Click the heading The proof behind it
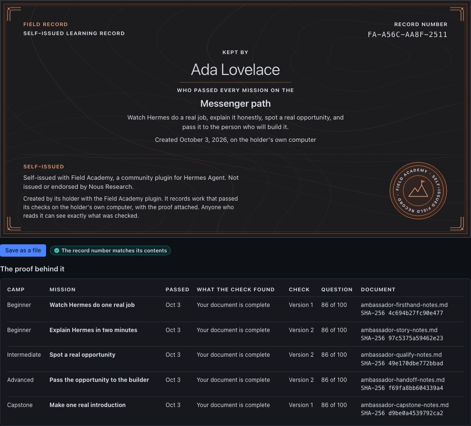This screenshot has width=471, height=426. click(x=32, y=269)
